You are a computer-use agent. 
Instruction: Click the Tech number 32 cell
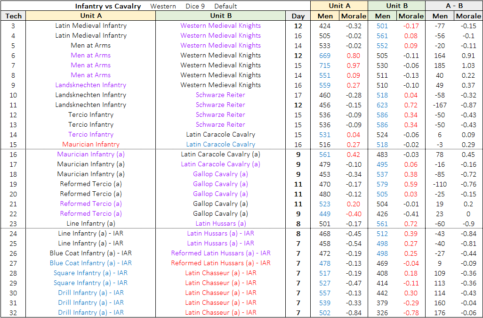pyautogui.click(x=13, y=313)
